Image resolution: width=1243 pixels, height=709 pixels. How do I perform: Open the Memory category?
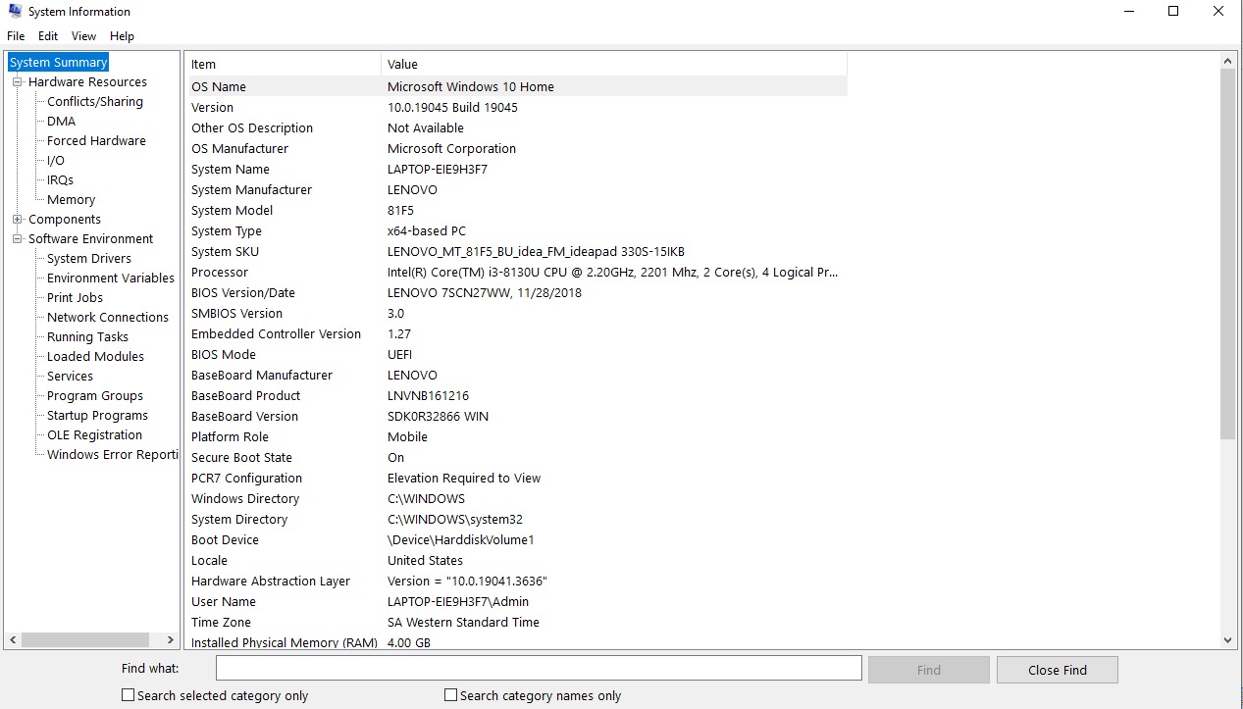pyautogui.click(x=71, y=200)
